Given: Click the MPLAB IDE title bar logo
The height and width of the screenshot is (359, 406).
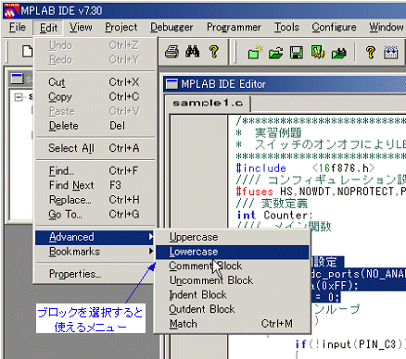Looking at the screenshot, I should tap(11, 11).
